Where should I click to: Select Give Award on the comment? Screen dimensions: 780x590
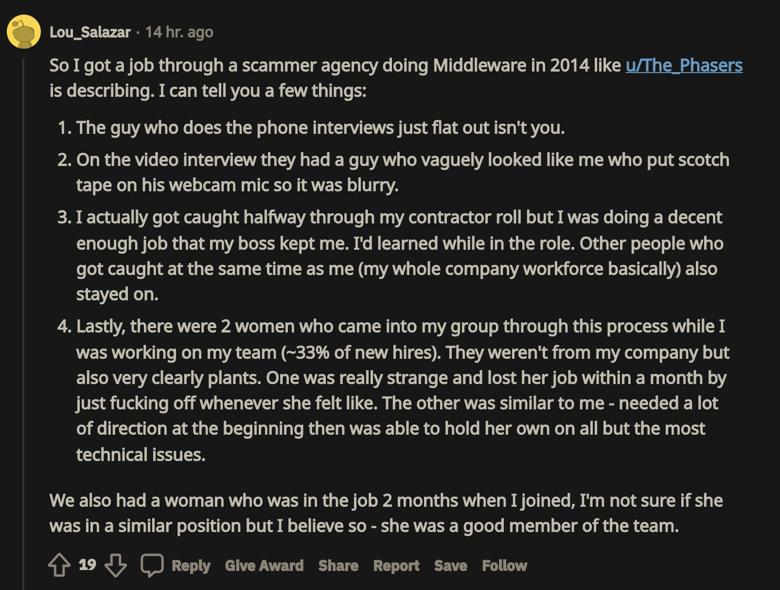click(265, 566)
